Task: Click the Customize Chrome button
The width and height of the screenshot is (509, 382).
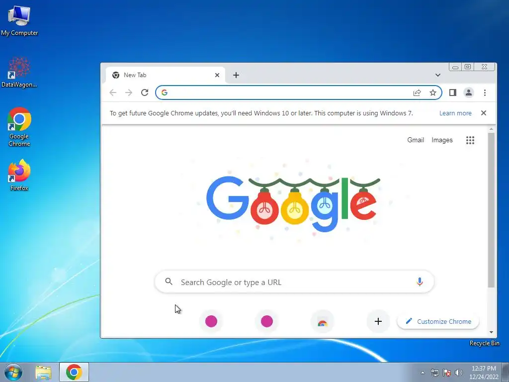Action: pyautogui.click(x=438, y=321)
